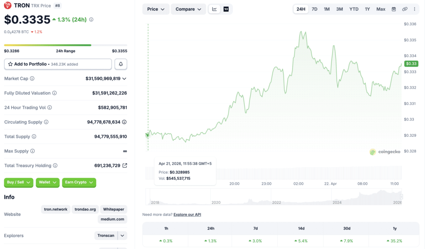Click Add to Portfolio button
425x249 pixels.
pos(58,64)
